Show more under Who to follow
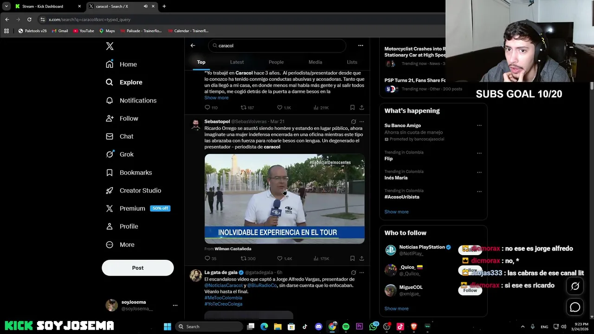 pyautogui.click(x=396, y=308)
